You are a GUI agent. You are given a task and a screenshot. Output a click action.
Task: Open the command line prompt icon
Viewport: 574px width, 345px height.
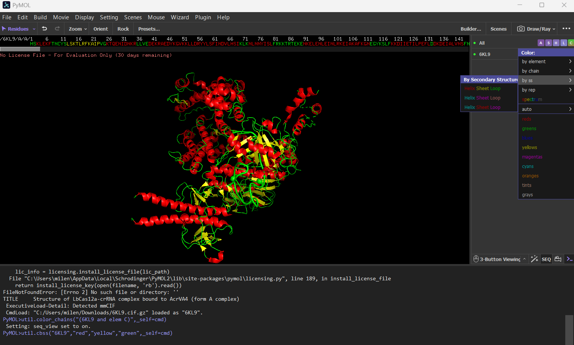[x=569, y=259]
